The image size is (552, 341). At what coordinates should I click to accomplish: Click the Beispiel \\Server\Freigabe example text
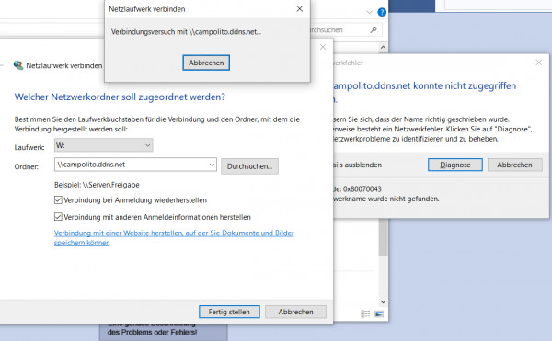(97, 185)
